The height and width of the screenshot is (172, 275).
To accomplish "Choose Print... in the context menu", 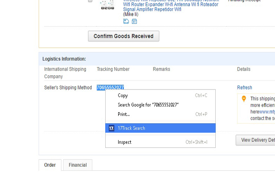I will coord(124,114).
